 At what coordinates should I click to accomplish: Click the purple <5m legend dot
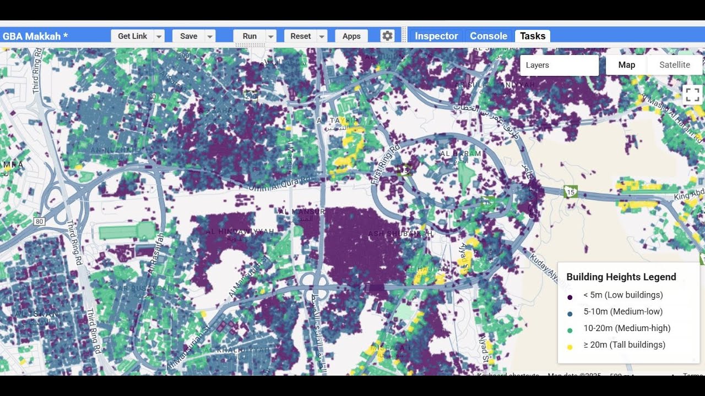tap(570, 297)
